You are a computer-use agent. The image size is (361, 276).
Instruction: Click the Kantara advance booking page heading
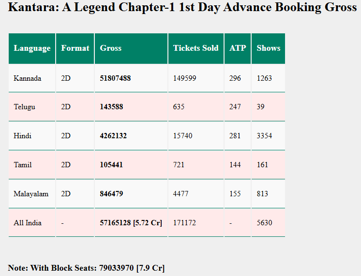click(182, 8)
